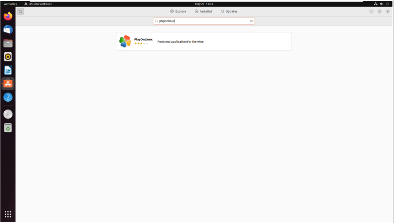Switch to the Explore tab
The width and height of the screenshot is (394, 223).
click(178, 11)
